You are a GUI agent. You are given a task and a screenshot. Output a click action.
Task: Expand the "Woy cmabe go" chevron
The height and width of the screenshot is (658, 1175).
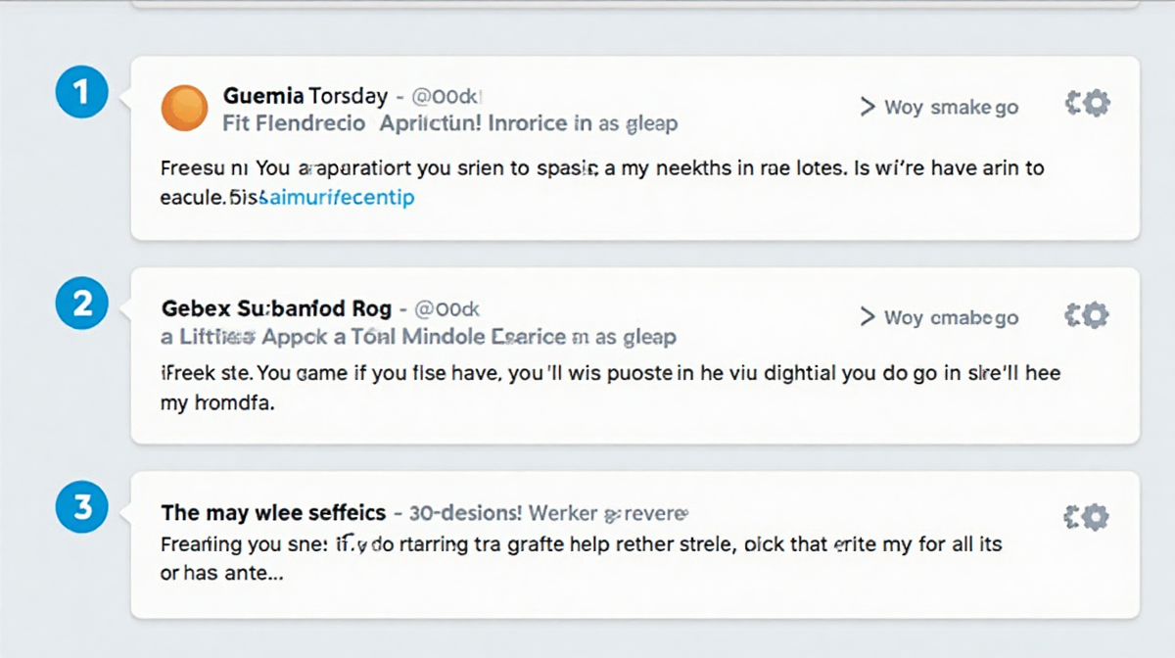coord(868,317)
